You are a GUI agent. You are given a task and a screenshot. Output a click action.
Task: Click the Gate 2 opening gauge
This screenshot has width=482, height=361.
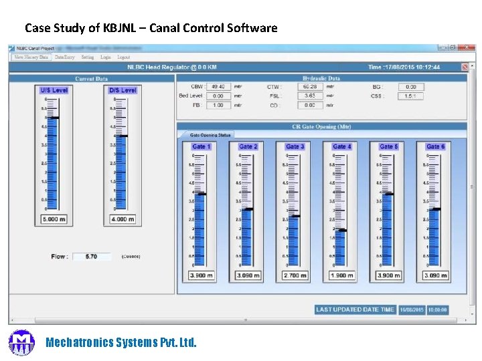(247, 211)
